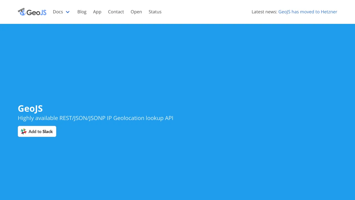
Task: Click the GeoJS satellite logo
Action: click(x=32, y=12)
